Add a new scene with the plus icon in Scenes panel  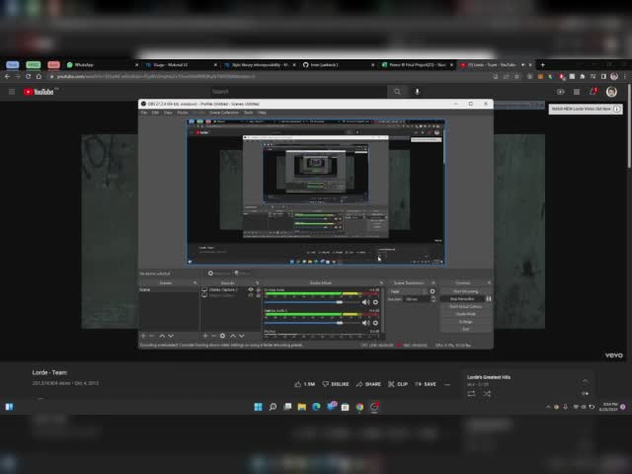(143, 336)
